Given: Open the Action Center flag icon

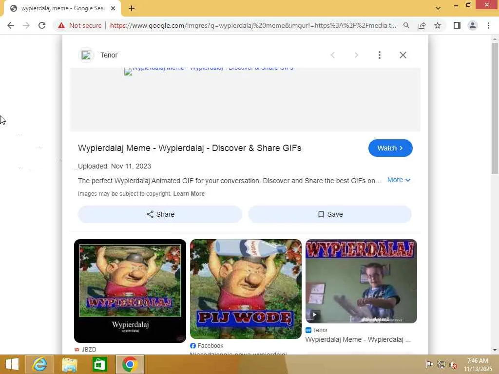Looking at the screenshot, I should tap(429, 365).
